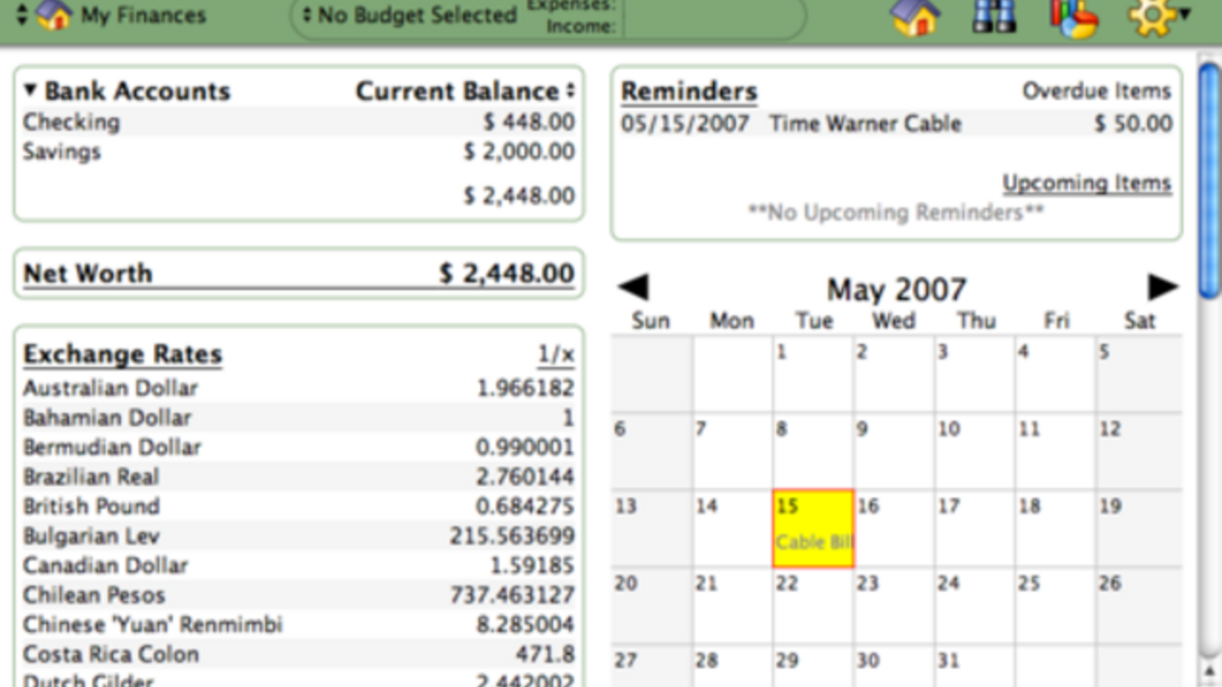Screen dimensions: 1222x687
Task: Collapse the Bank Accounts section
Action: coord(30,90)
